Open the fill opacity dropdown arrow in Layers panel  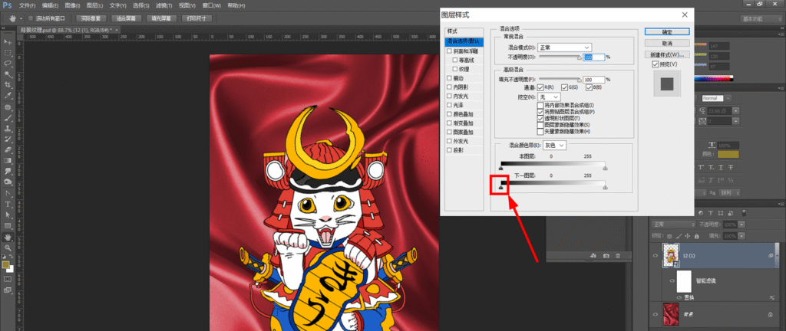point(741,235)
